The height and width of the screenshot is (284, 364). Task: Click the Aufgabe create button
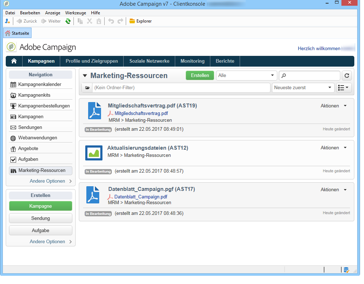coord(40,231)
